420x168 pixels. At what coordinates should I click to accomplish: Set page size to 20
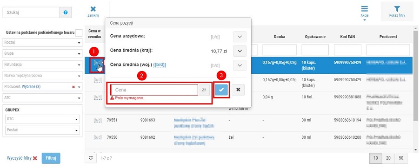pyautogui.click(x=388, y=158)
